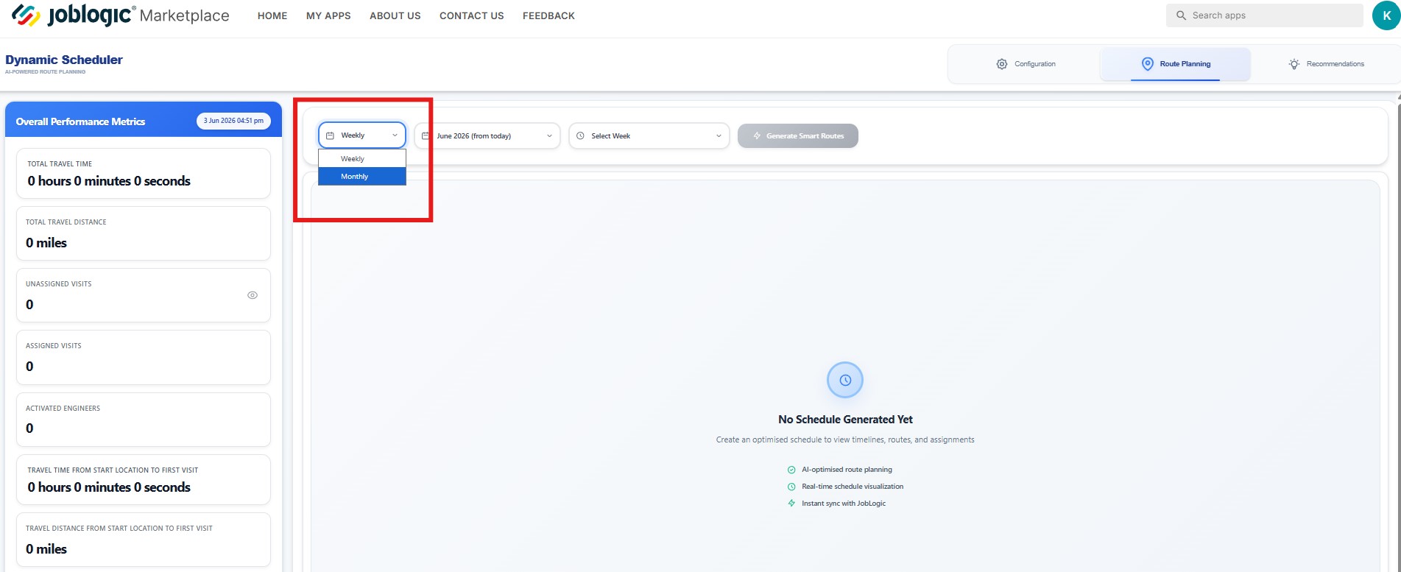The image size is (1401, 572).
Task: Click the 3 Jun 2026 timestamp badge
Action: click(233, 121)
